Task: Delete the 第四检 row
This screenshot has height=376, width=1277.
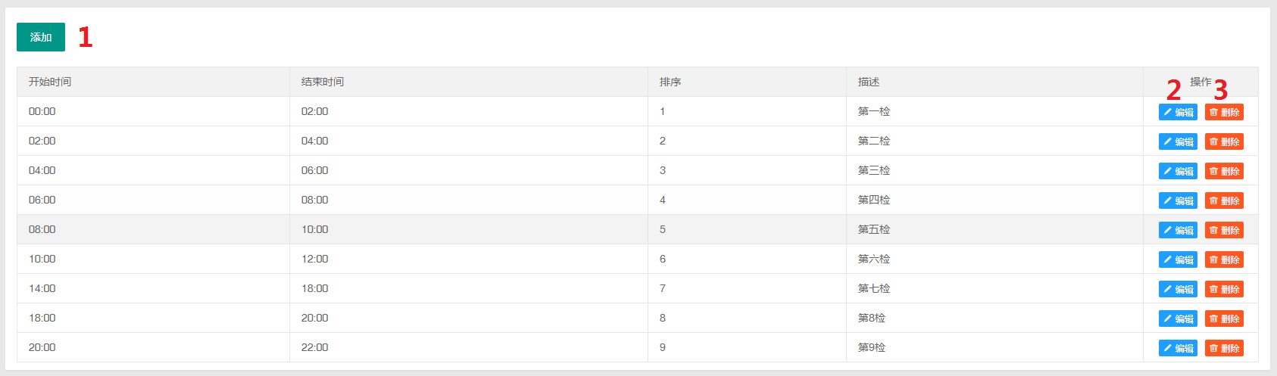Action: coord(1224,200)
